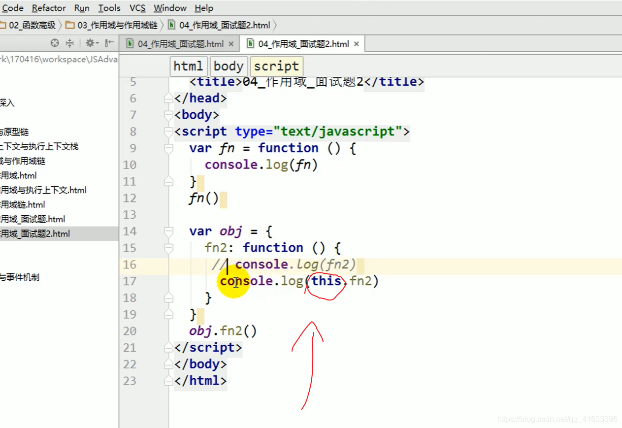This screenshot has height=428, width=622.
Task: Select highlighted 作用域_面试题2.html in project tree
Action: [35, 234]
